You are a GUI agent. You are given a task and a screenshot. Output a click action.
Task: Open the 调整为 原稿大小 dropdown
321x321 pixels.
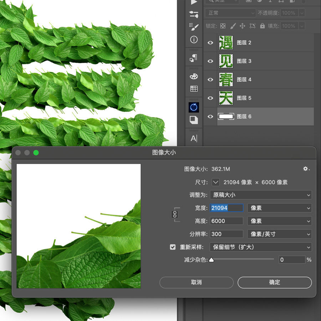tap(261, 195)
